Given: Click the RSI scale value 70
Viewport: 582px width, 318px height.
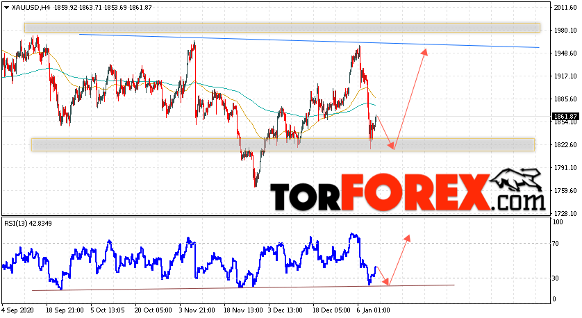Looking at the screenshot, I should 556,244.
